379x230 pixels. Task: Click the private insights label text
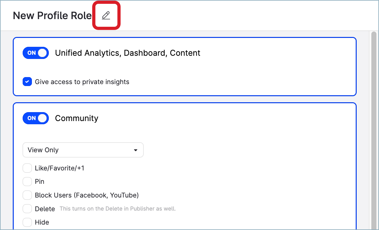(81, 82)
